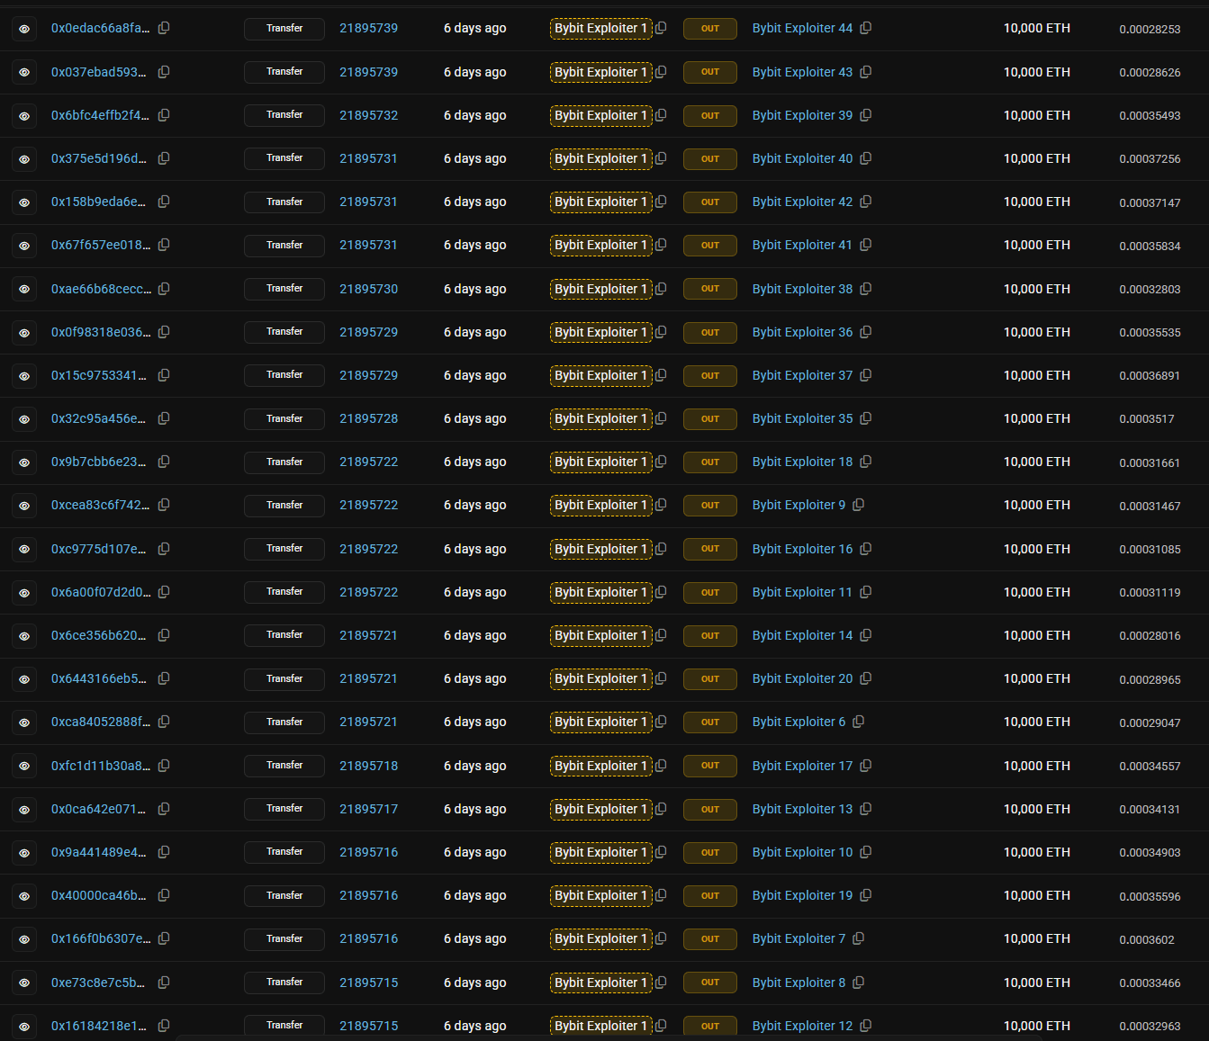Copy Bybit Exploiter 43 address
The height and width of the screenshot is (1041, 1209).
click(x=866, y=72)
